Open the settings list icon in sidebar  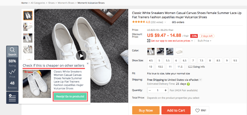(x=12, y=97)
